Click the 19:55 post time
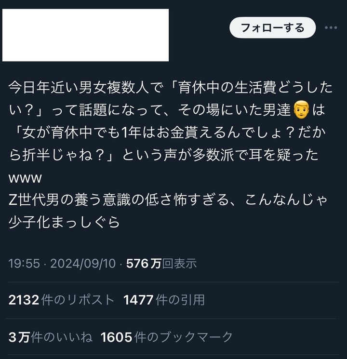The height and width of the screenshot is (359, 347). click(x=24, y=263)
